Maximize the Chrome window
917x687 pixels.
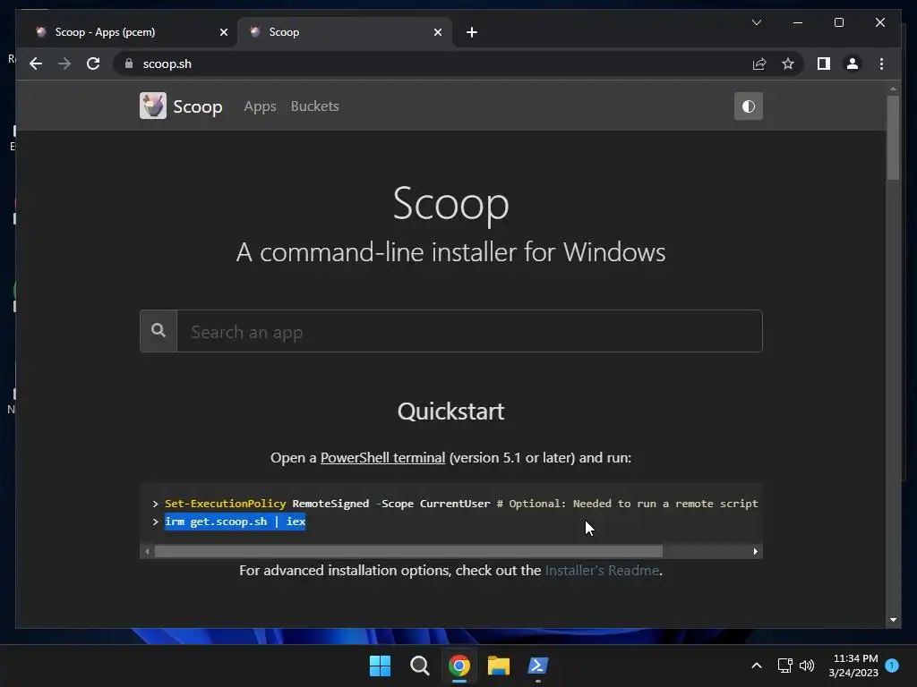[838, 22]
